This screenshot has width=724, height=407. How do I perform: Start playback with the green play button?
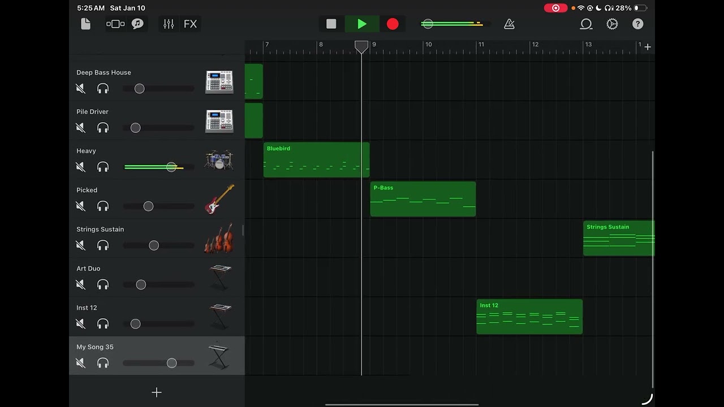(362, 24)
